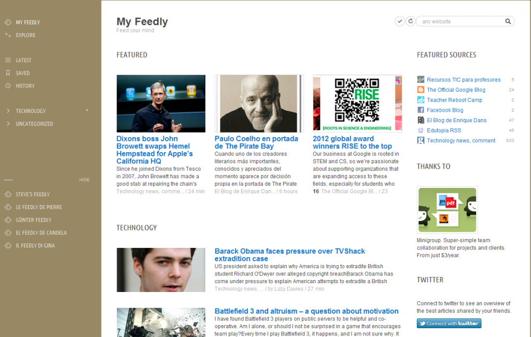The height and width of the screenshot is (337, 531).
Task: Click Technology unread indicator dot
Action: pos(87,110)
